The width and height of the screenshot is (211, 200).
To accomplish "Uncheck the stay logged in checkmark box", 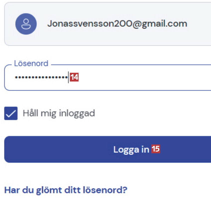I will click(11, 113).
